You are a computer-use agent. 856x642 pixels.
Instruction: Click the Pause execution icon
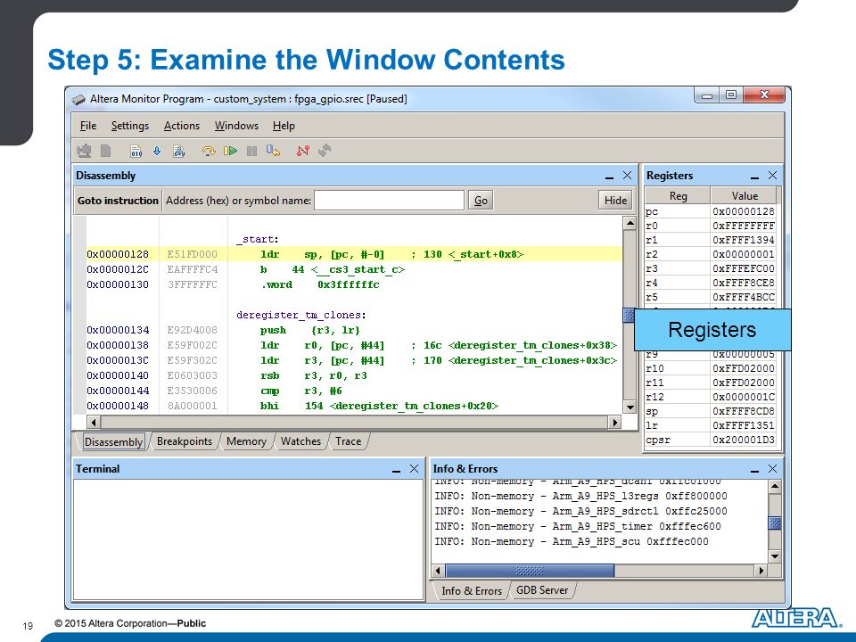(251, 151)
